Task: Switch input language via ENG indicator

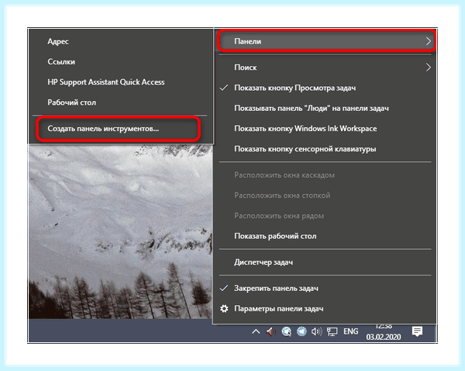Action: [351, 331]
